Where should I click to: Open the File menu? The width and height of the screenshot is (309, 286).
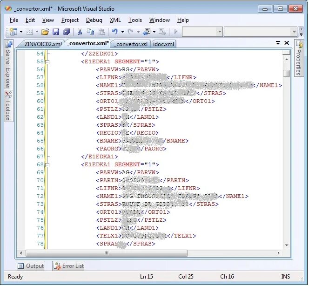tap(14, 20)
